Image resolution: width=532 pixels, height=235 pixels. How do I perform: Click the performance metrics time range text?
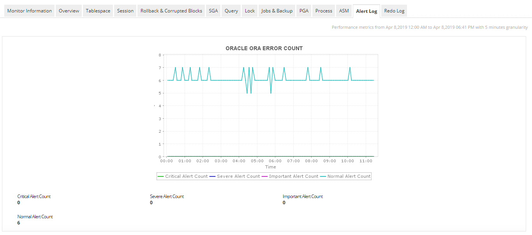(429, 27)
